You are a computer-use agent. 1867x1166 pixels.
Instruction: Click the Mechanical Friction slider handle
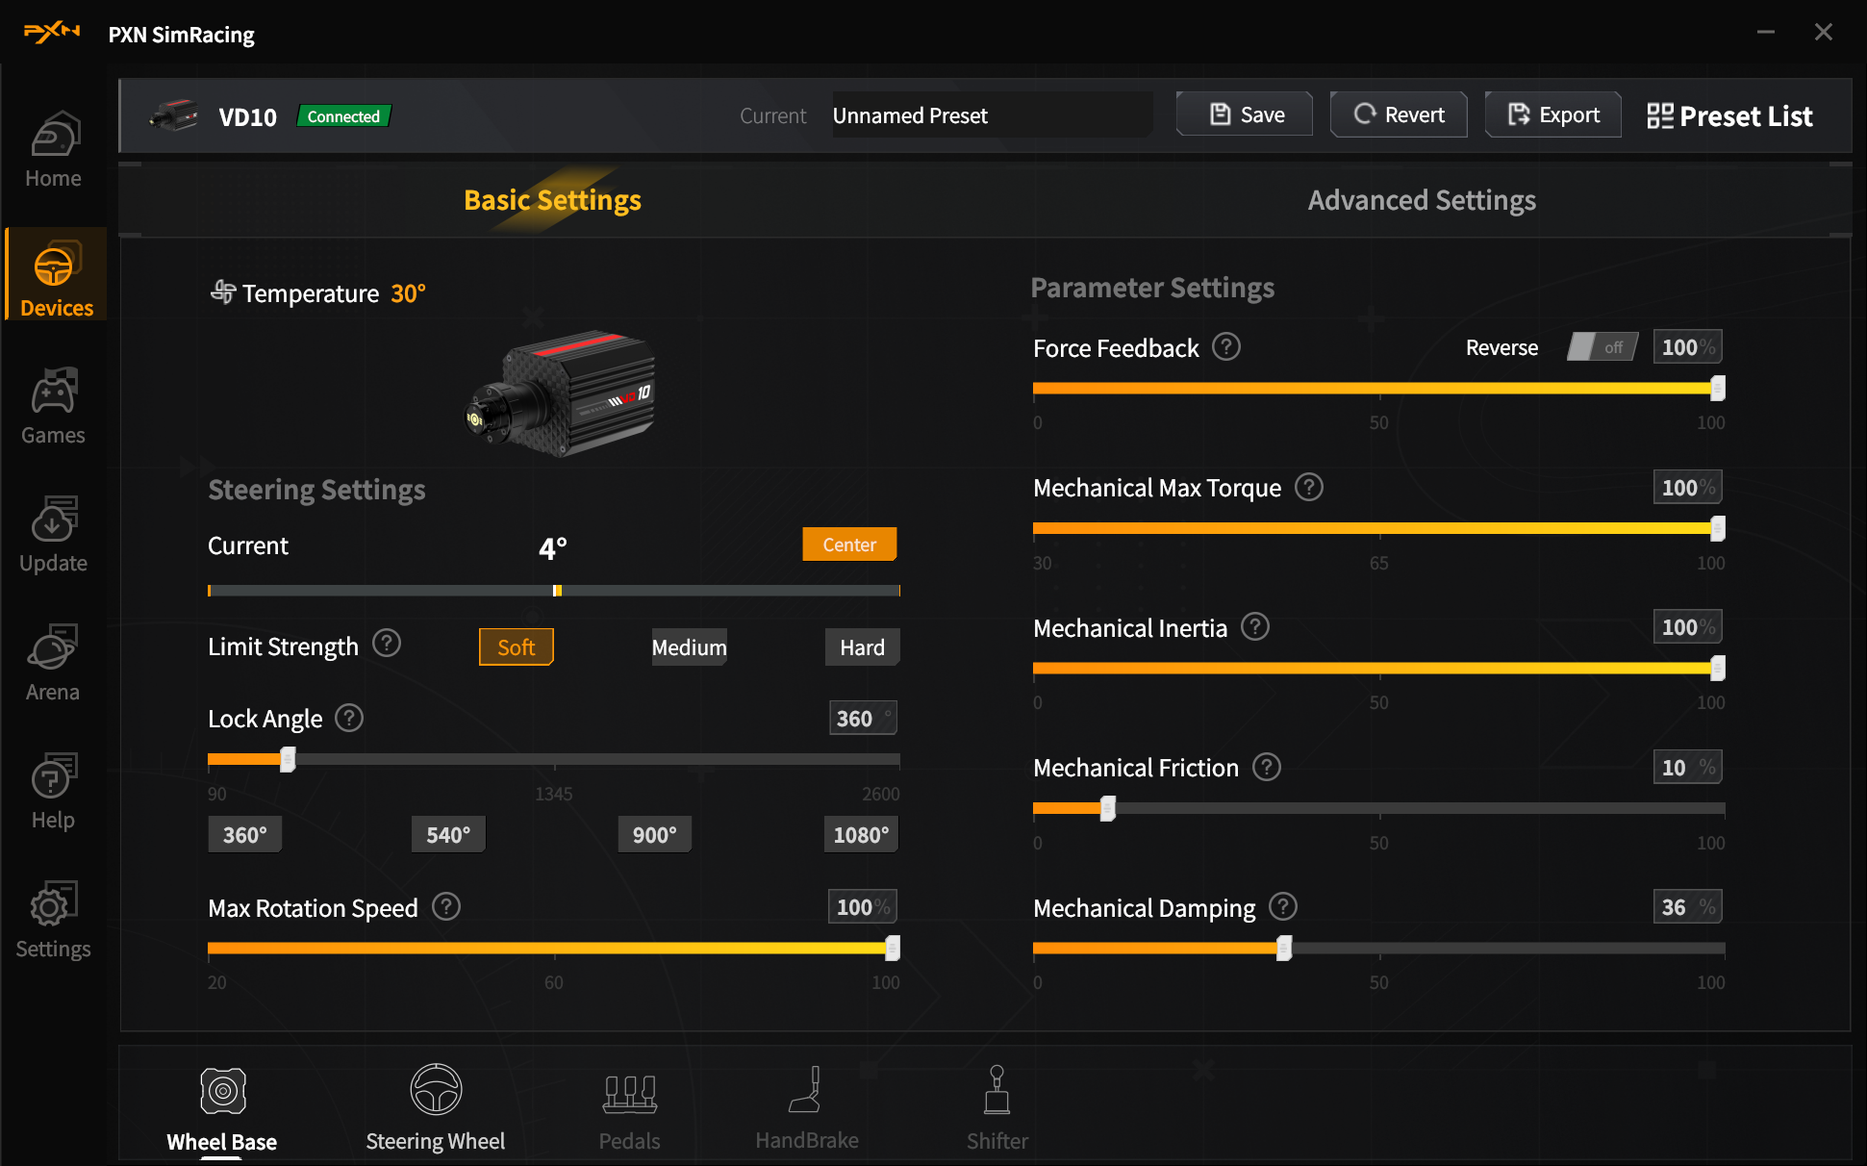[x=1108, y=809]
